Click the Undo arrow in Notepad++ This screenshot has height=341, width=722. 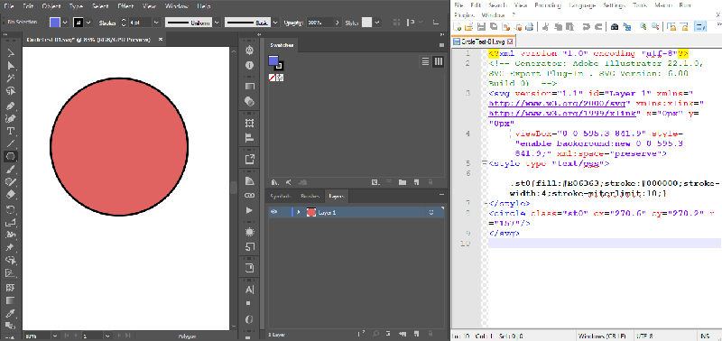pyautogui.click(x=586, y=27)
